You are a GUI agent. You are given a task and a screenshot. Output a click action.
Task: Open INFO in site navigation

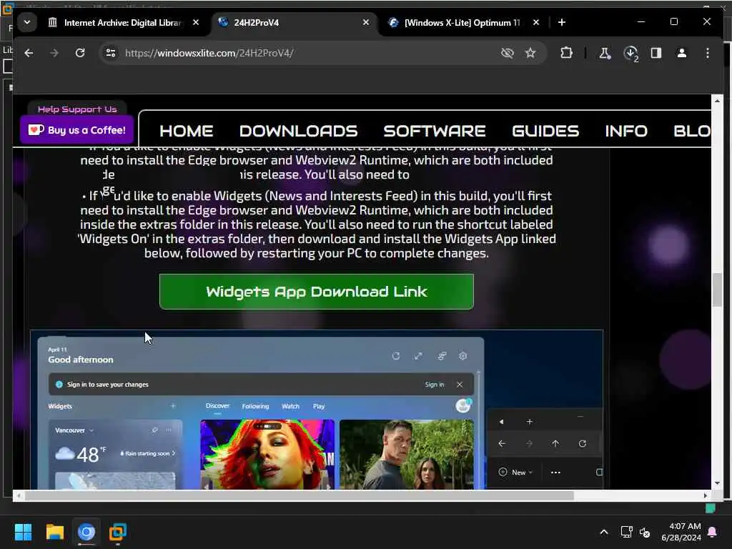click(626, 132)
